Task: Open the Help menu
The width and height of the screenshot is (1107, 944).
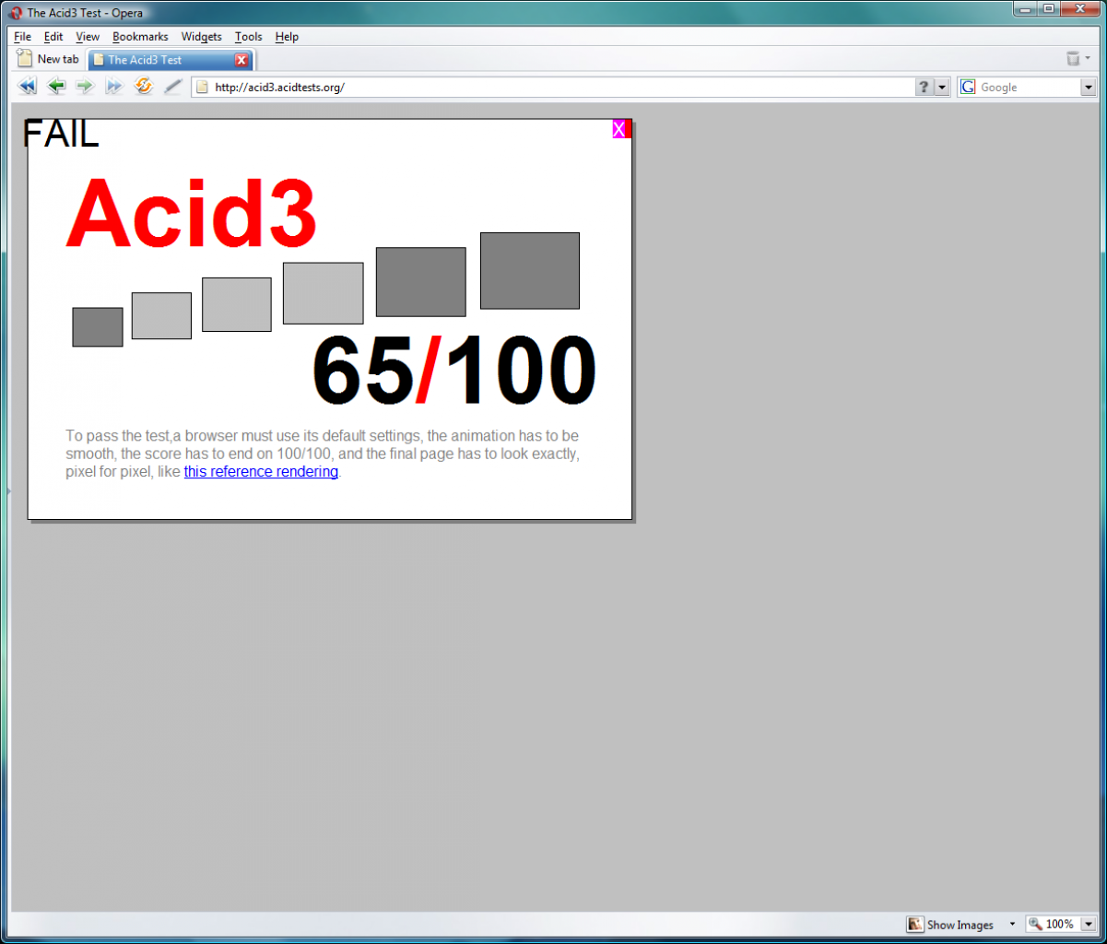Action: pyautogui.click(x=287, y=37)
